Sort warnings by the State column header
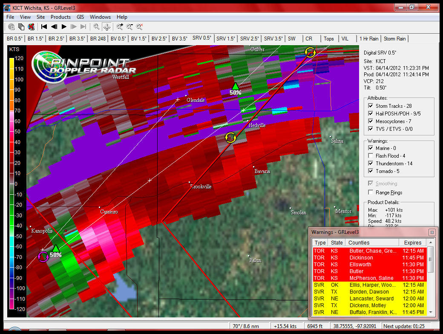Screen dimensions: 443x334 pyautogui.click(x=337, y=243)
